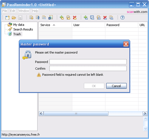Screen dimensions: 149x139
Task: Select Search Results in the tree
Action: click(x=23, y=29)
